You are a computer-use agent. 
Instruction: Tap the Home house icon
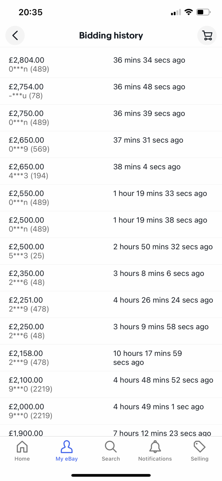(22, 447)
